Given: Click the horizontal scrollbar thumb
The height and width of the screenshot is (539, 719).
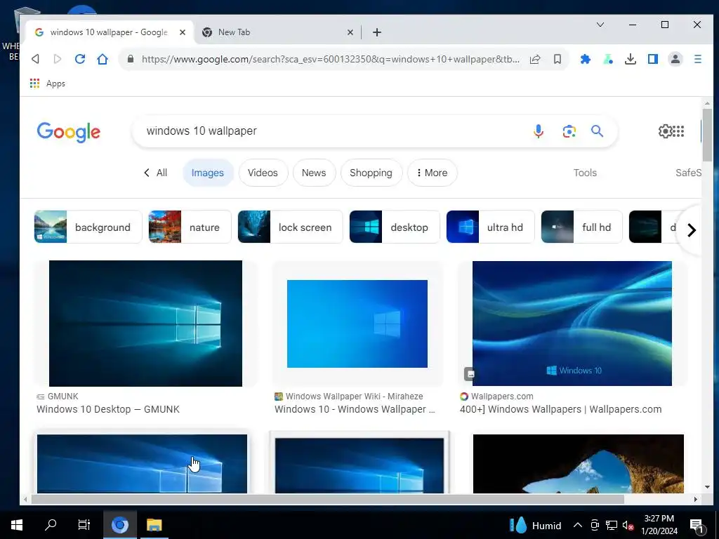Looking at the screenshot, I should (327, 499).
